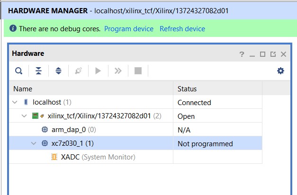Click the Program device link
Viewport: 297px width, 195px height.
pos(129,29)
